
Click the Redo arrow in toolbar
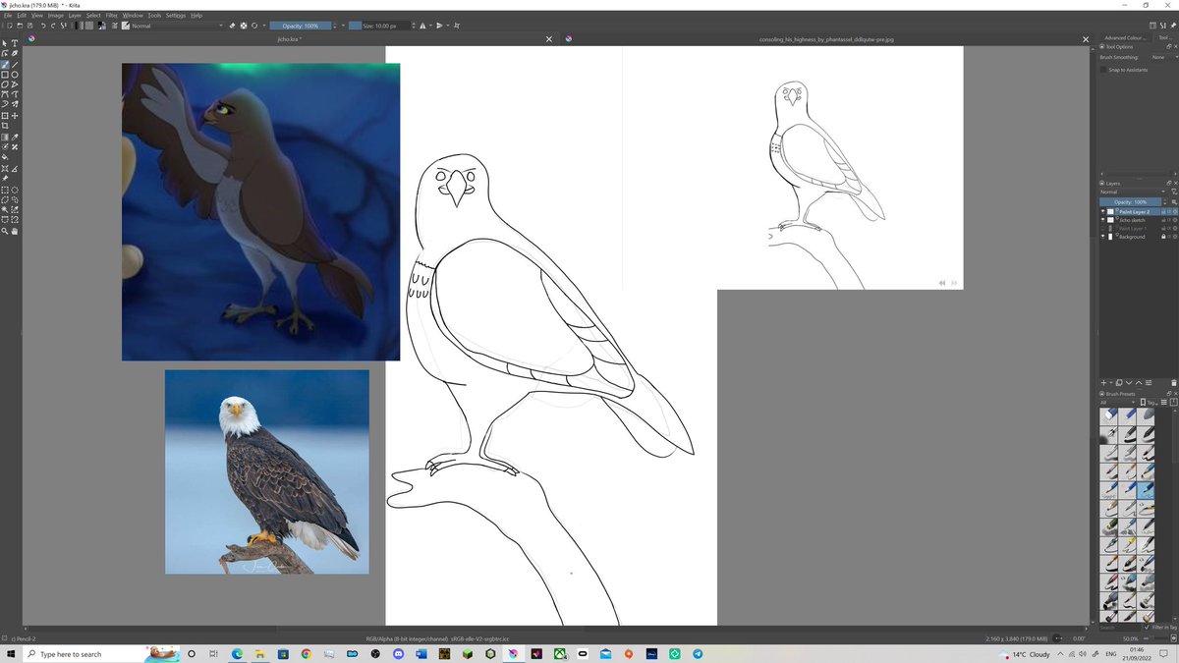tap(53, 26)
